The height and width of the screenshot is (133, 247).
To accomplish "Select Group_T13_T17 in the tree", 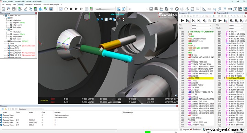I will 15,51.
